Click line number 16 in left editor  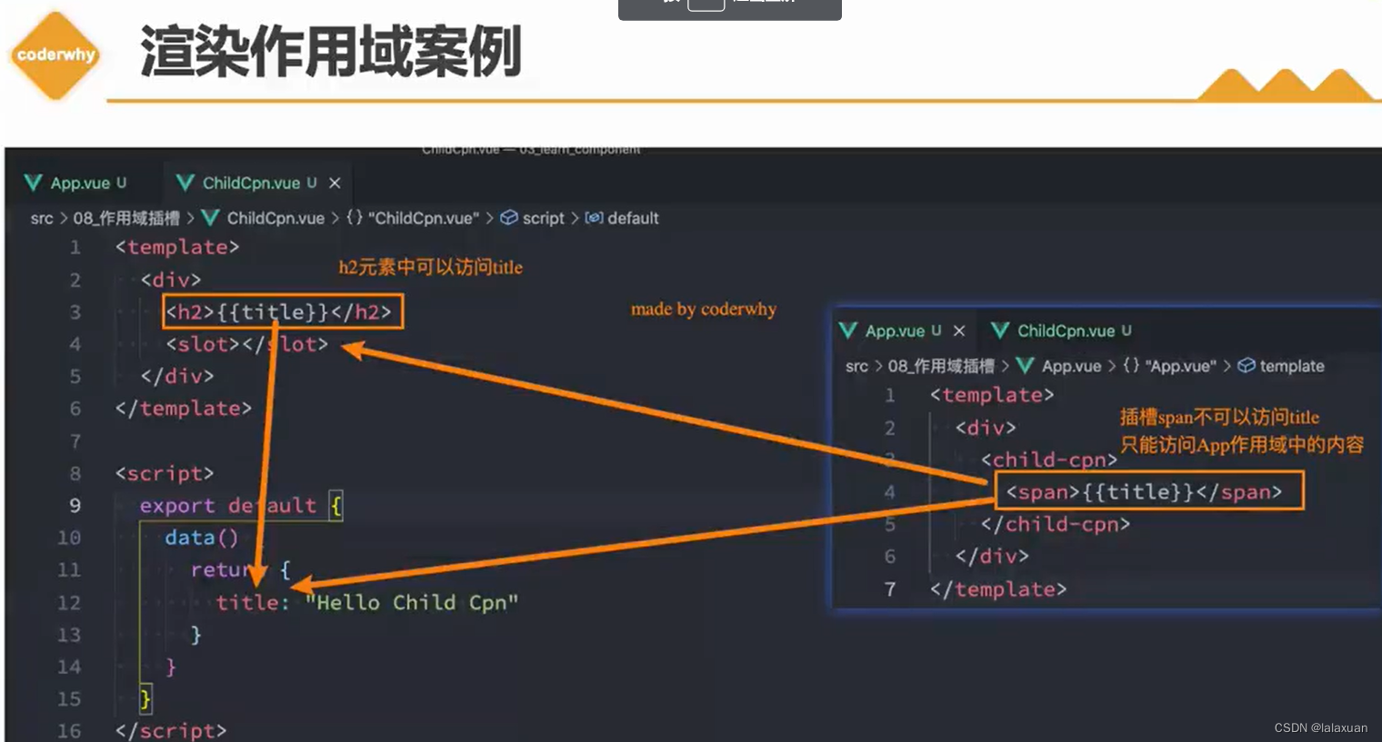(x=69, y=731)
